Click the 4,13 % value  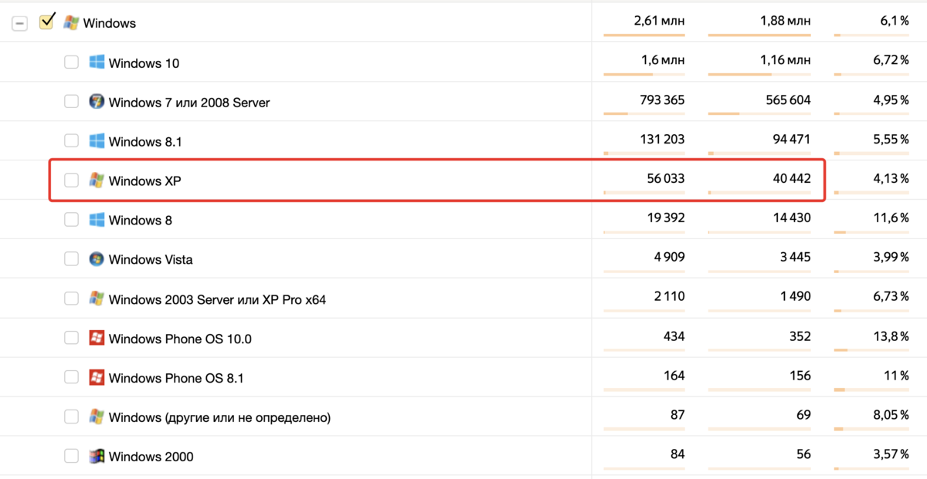click(890, 178)
